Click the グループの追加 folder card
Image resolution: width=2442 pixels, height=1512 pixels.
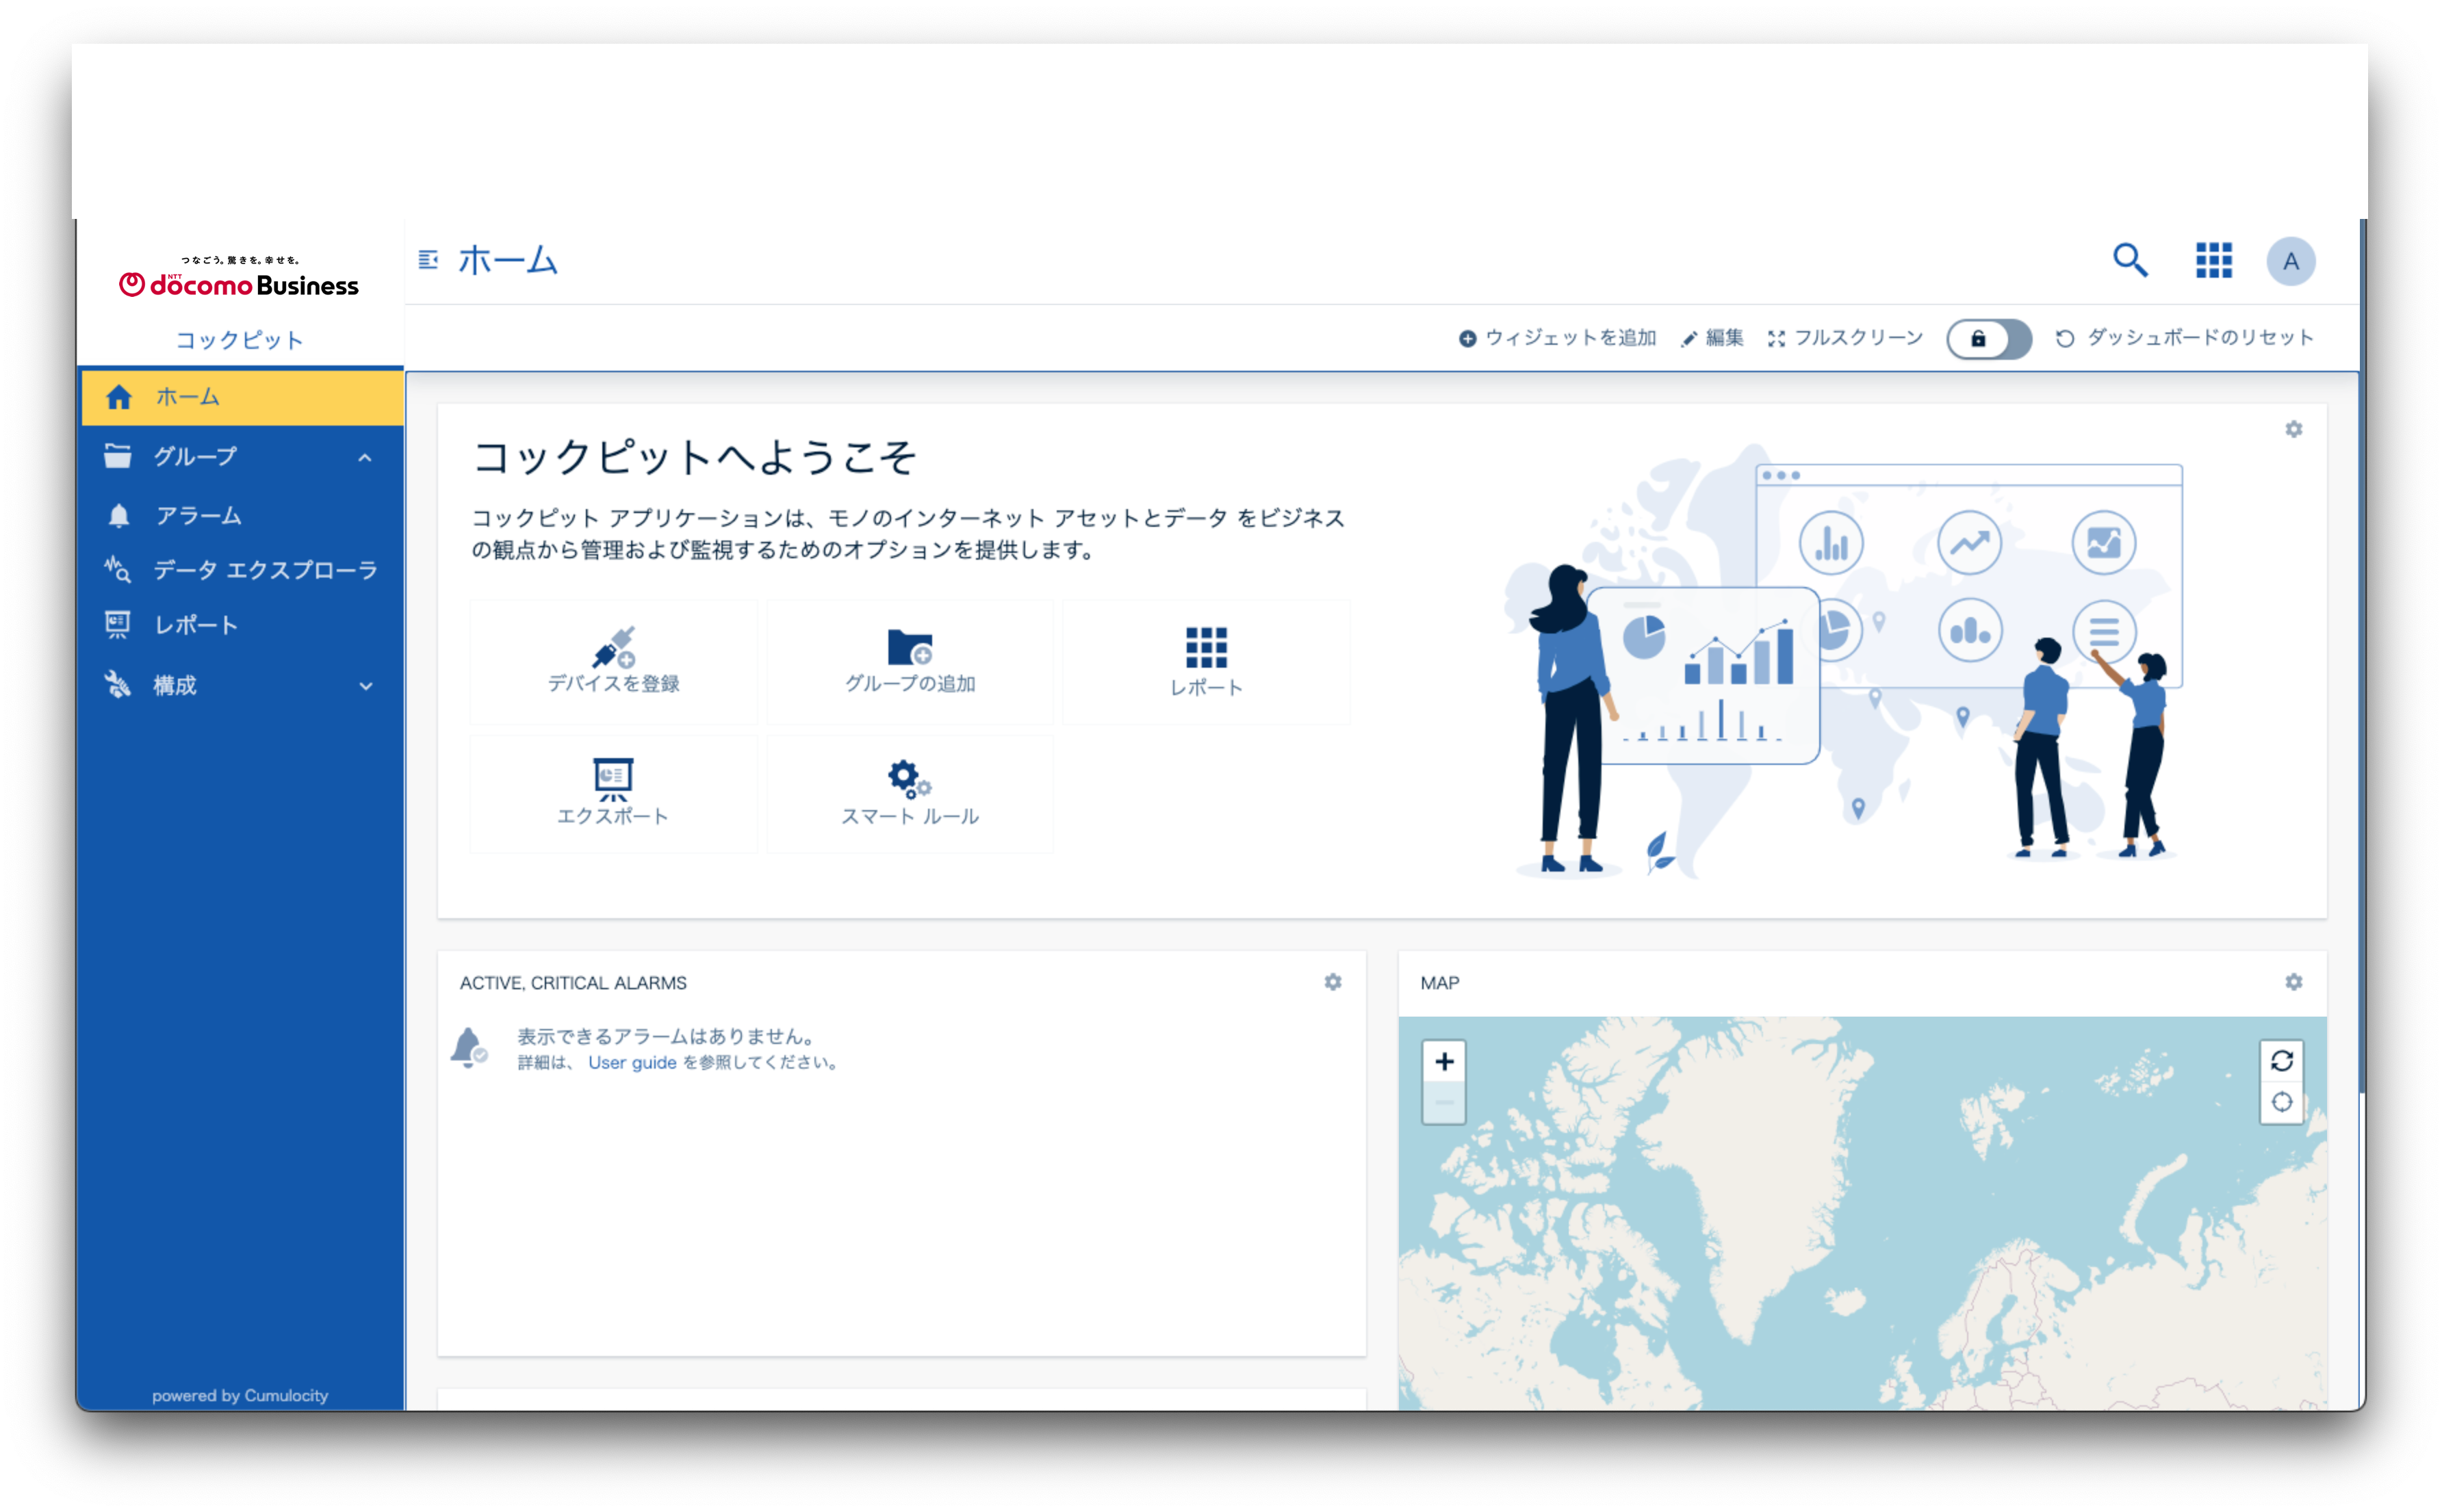click(910, 662)
